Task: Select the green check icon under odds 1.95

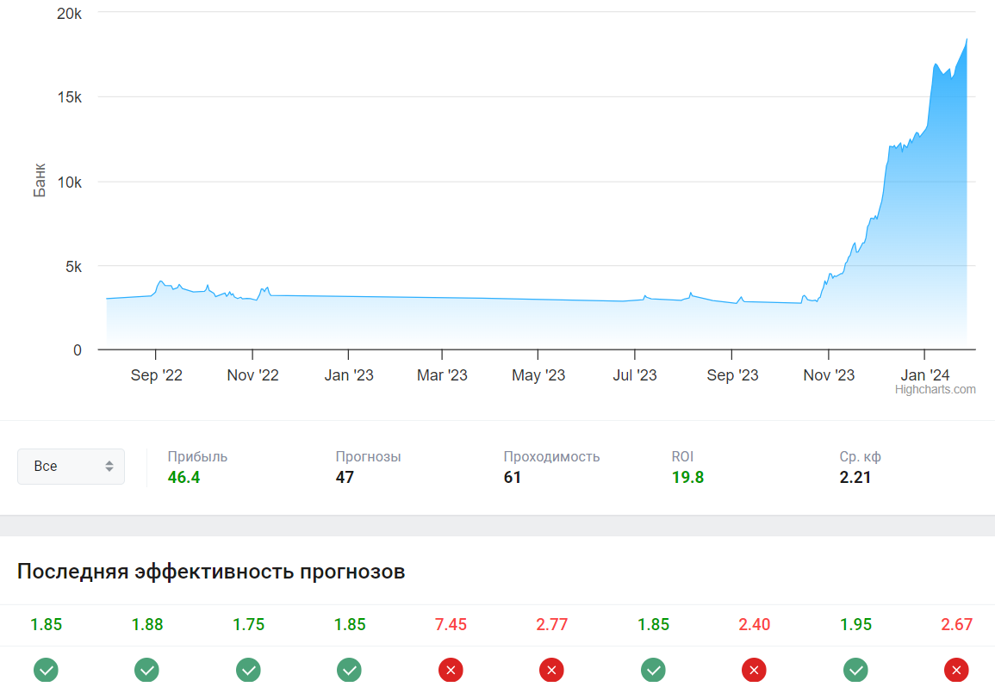Action: [x=855, y=669]
